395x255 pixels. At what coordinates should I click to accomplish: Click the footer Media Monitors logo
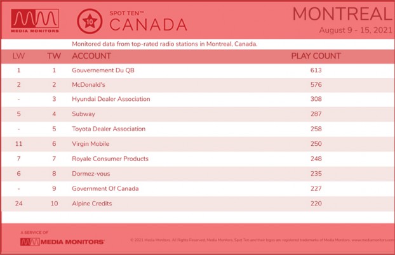pyautogui.click(x=62, y=242)
